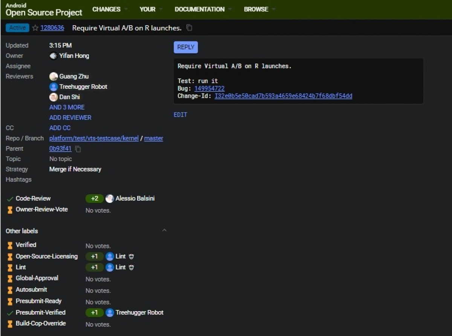The height and width of the screenshot is (336, 452).
Task: Click the Lint label hourglass icon
Action: [x=10, y=268]
